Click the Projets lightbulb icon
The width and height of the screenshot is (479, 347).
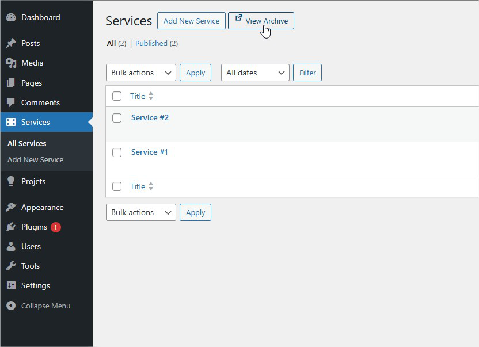coord(11,181)
